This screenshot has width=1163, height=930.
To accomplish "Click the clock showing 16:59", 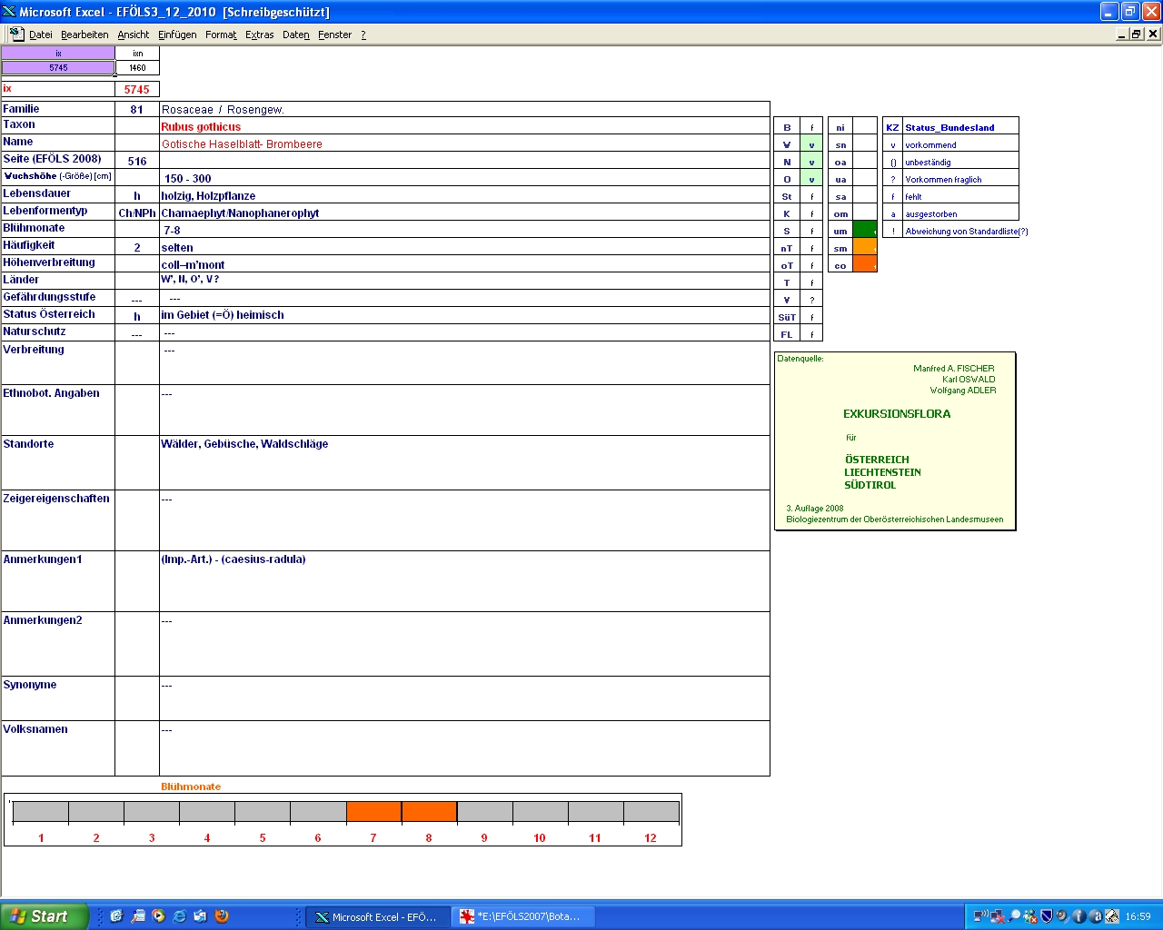I will 1138,916.
